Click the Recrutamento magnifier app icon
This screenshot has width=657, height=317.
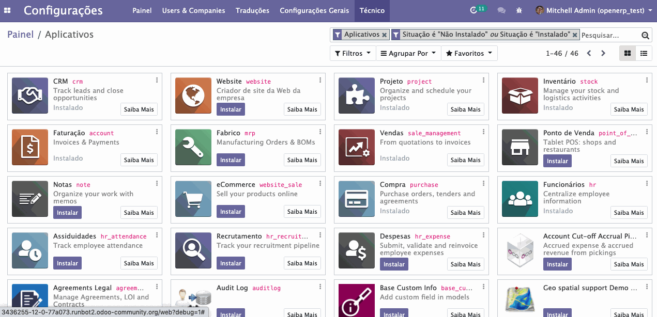193,250
